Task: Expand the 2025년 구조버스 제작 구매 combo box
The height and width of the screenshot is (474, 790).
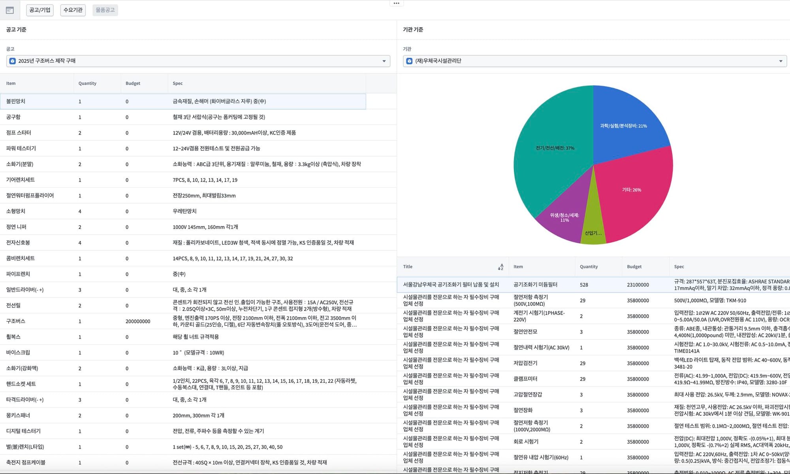Action: (197, 61)
